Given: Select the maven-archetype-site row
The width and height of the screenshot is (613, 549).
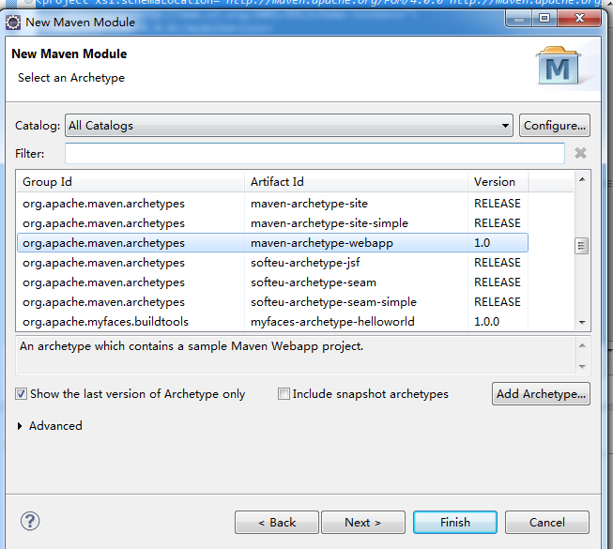Looking at the screenshot, I should [x=272, y=204].
